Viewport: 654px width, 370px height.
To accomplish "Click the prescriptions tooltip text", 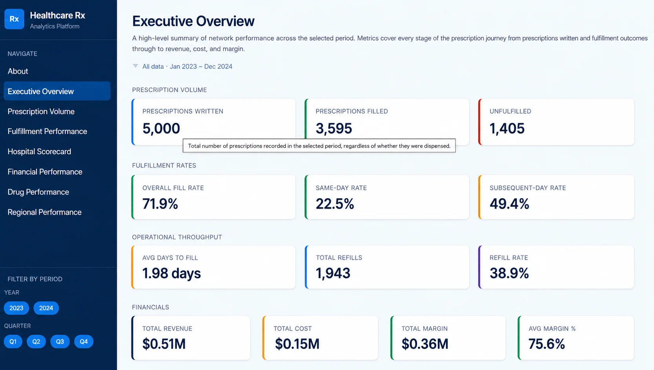I will [x=319, y=146].
